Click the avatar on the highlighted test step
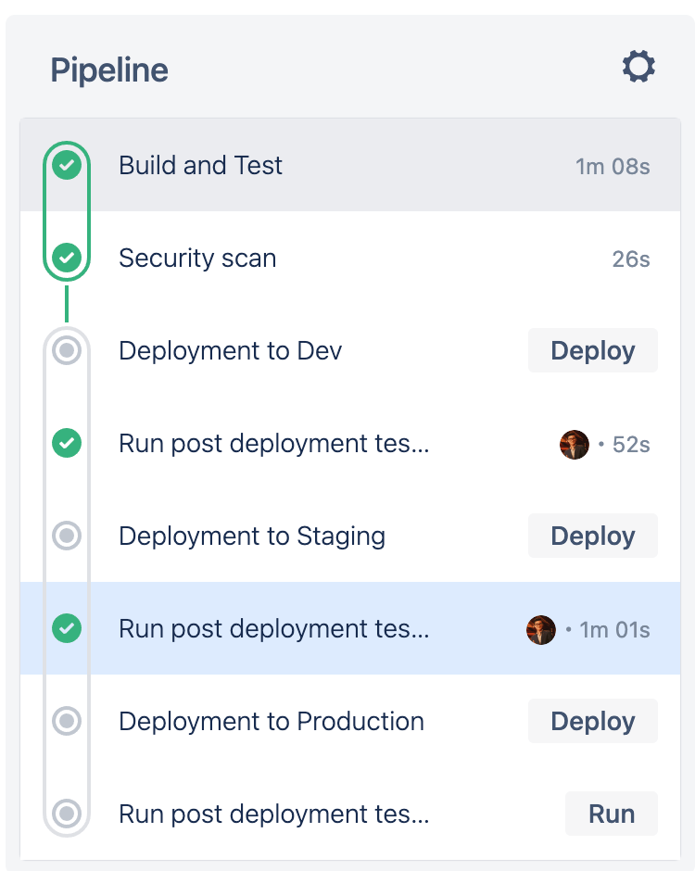 coord(541,629)
